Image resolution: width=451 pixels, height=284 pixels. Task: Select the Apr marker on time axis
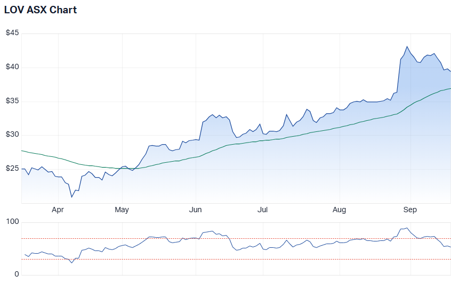coord(58,210)
